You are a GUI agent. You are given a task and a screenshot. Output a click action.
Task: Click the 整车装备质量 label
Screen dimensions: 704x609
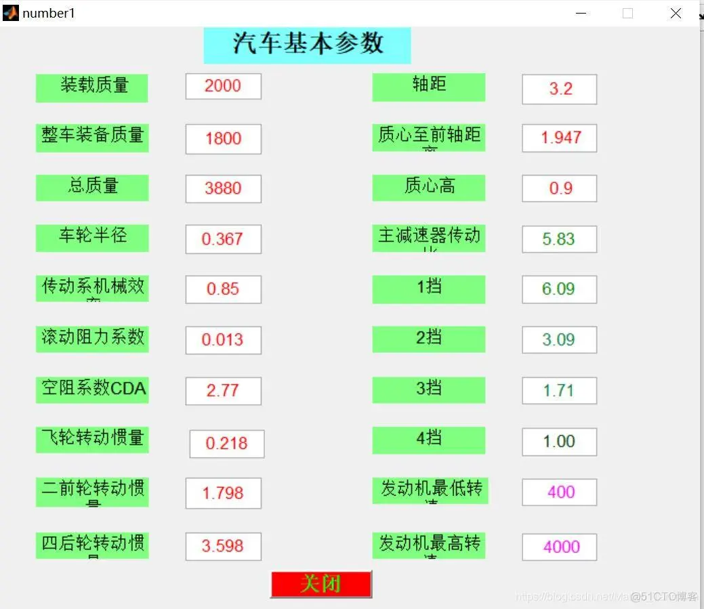click(92, 138)
